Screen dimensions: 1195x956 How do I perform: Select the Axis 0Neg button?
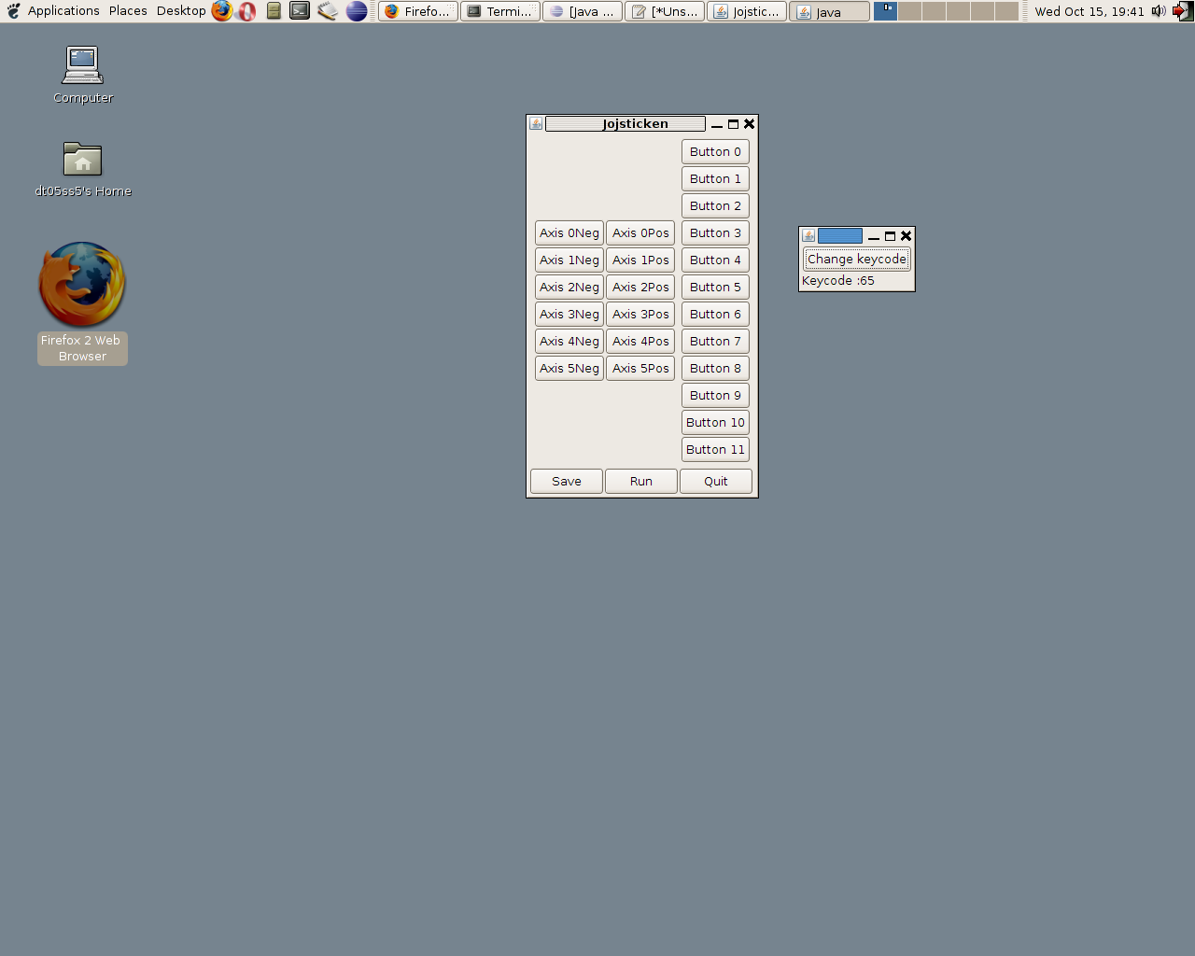[x=569, y=233]
